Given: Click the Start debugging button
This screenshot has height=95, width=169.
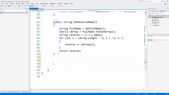Looking at the screenshot, I should [44, 6].
